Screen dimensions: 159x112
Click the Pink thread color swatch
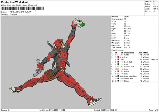(118, 74)
